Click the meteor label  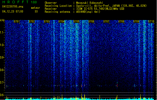35,8
